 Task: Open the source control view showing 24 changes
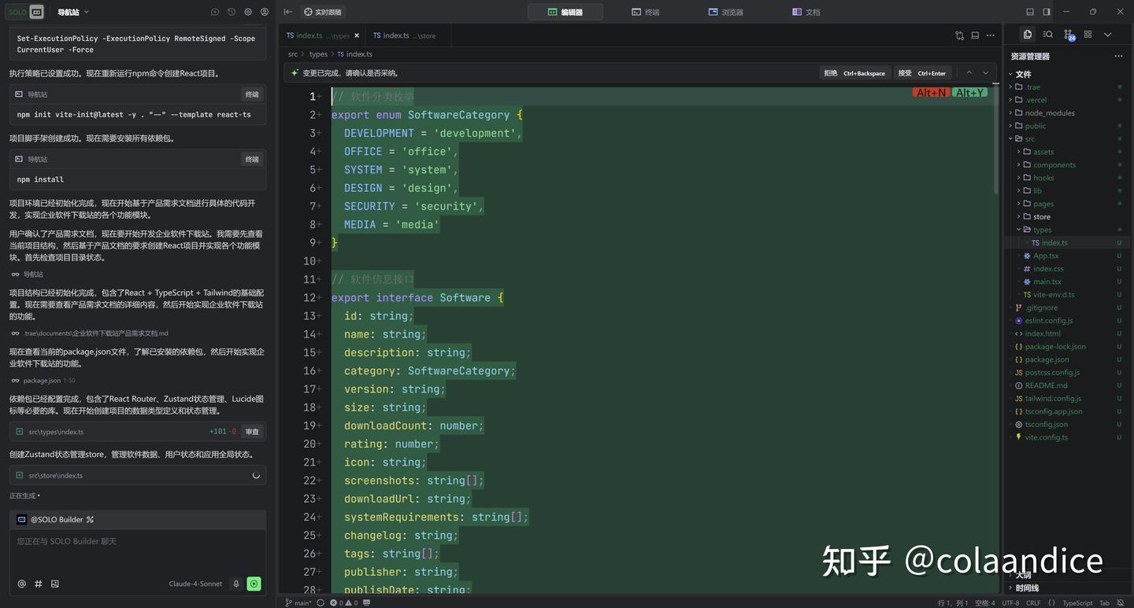(1069, 35)
